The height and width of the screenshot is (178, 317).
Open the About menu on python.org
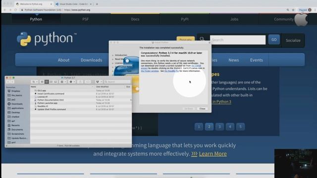pos(63,60)
